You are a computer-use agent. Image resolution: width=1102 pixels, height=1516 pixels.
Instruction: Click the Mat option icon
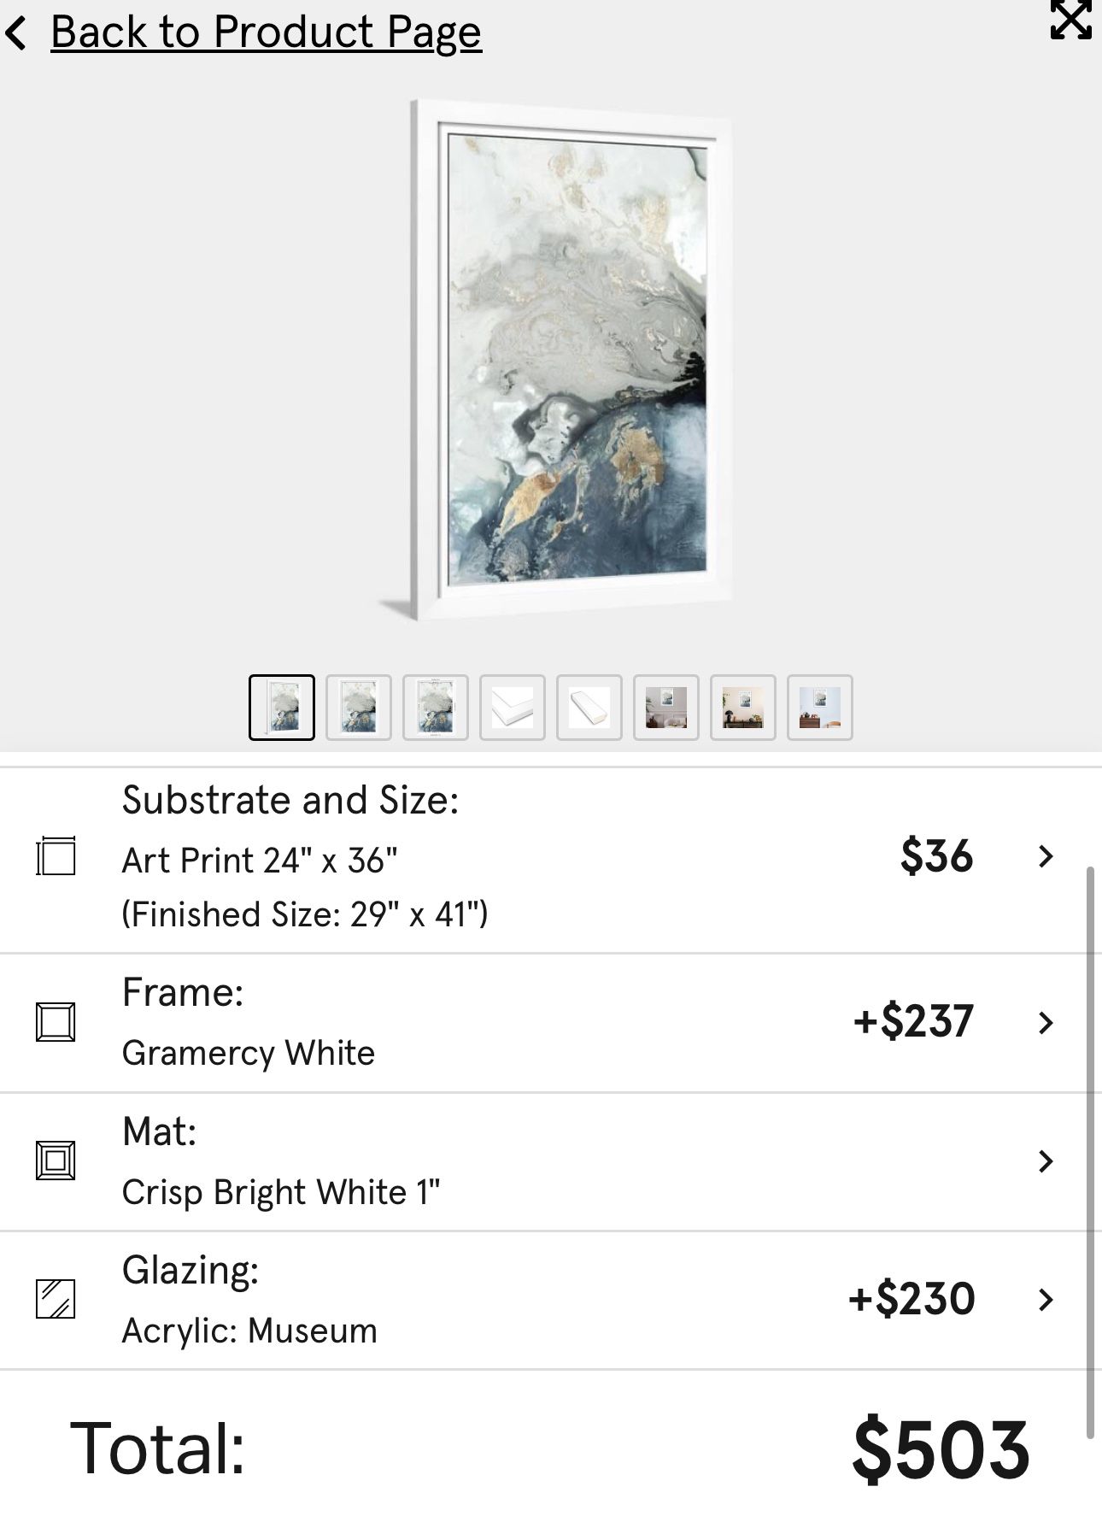pos(56,1161)
